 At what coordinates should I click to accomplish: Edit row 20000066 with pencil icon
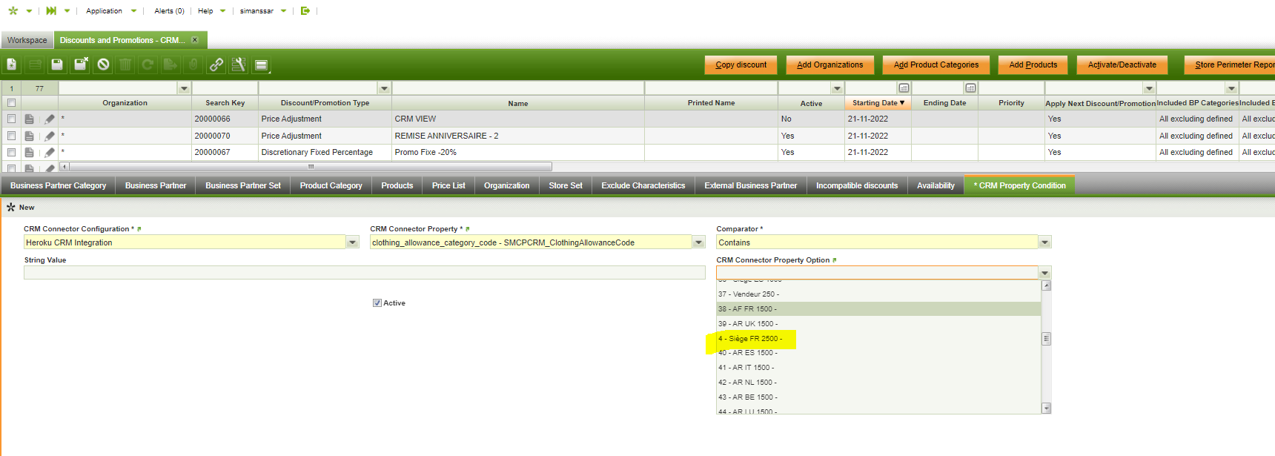click(49, 119)
